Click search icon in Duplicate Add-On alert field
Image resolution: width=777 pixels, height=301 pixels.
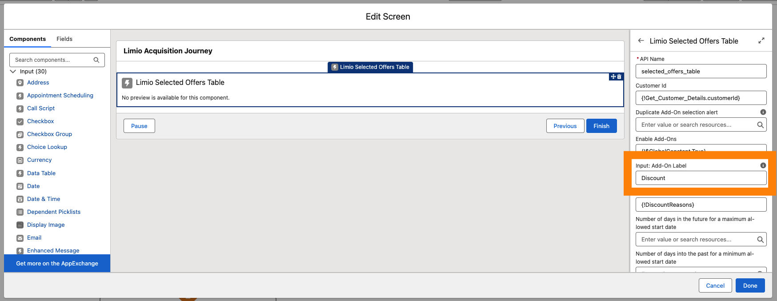[x=761, y=125]
